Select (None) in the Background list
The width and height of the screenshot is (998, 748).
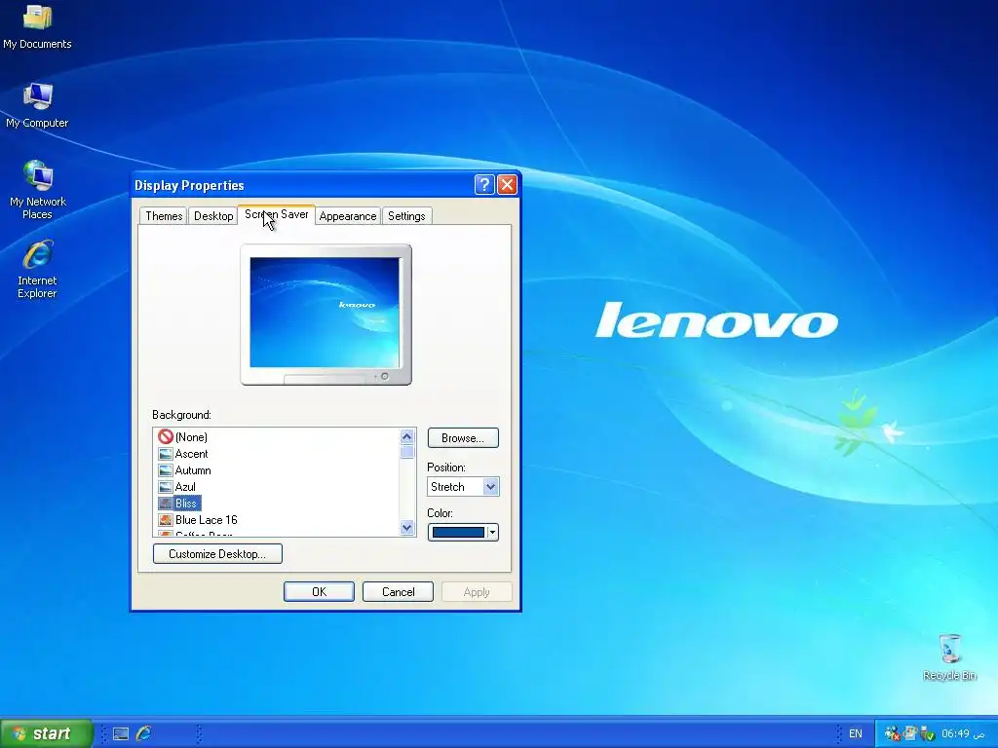[182, 437]
